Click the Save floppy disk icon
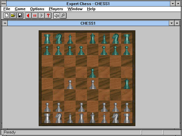 (20, 16)
